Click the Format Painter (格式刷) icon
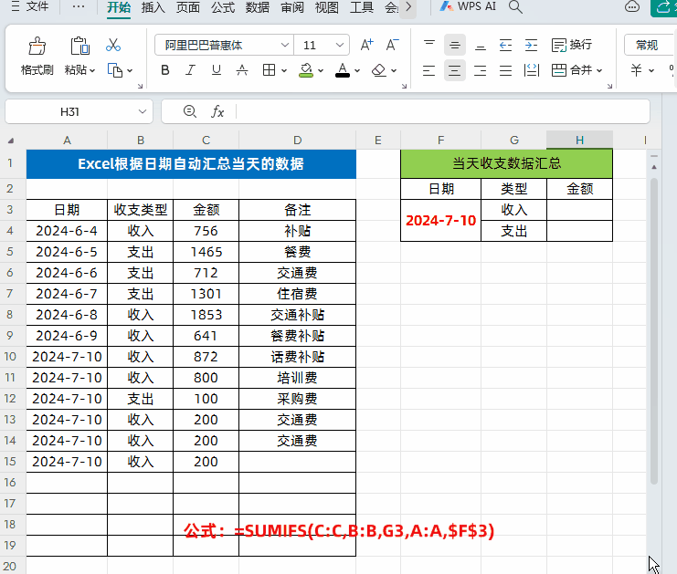The image size is (677, 574). click(37, 46)
